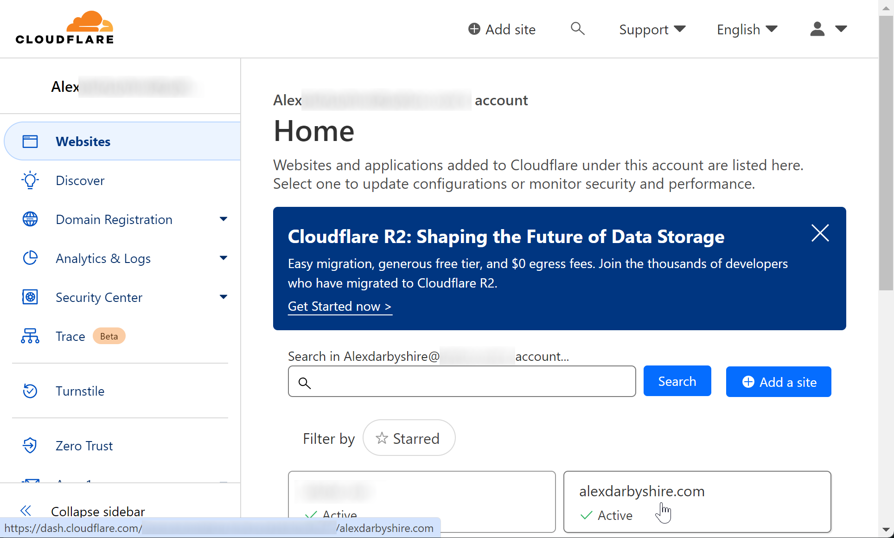Screen dimensions: 894x538
Task: Toggle the Starred filter
Action: coord(409,438)
